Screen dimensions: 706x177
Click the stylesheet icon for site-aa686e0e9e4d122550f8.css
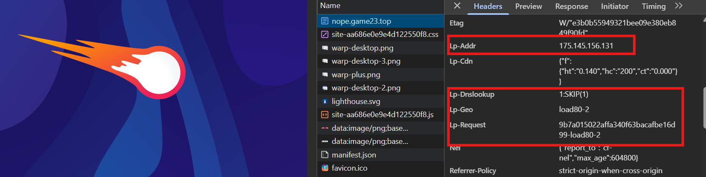(325, 34)
